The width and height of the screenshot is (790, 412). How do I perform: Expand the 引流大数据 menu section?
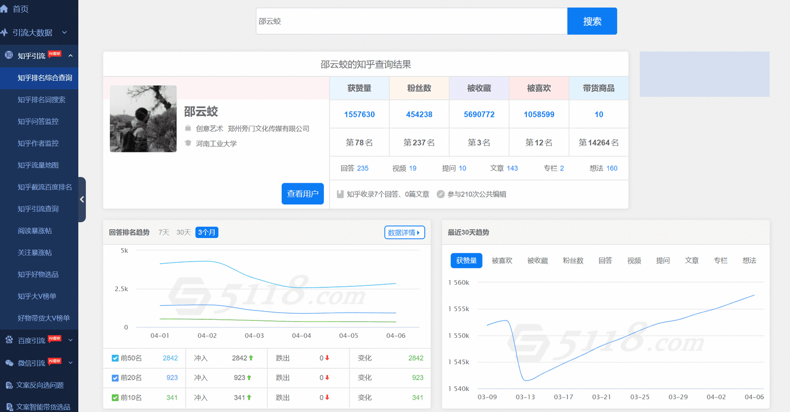64,33
